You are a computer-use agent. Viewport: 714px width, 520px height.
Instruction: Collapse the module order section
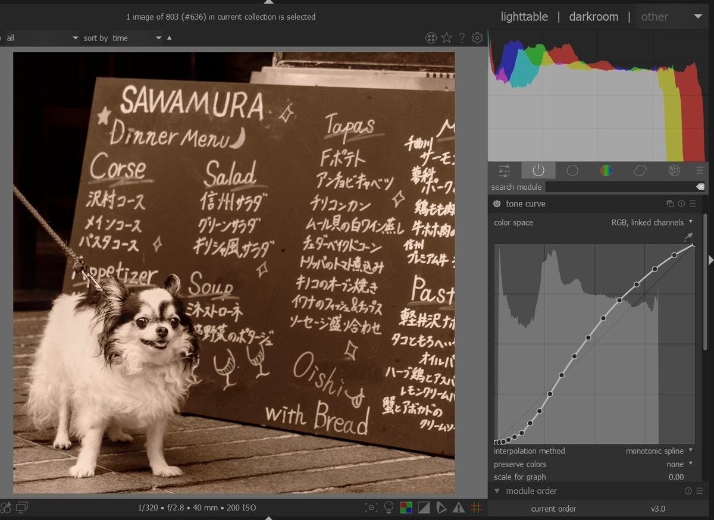497,491
